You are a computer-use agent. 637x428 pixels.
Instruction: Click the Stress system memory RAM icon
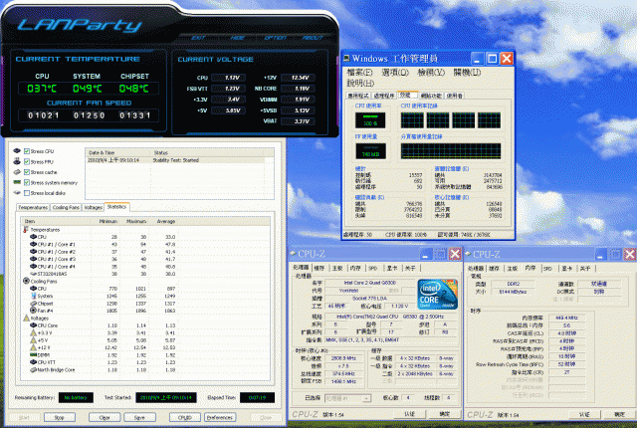coord(17,182)
